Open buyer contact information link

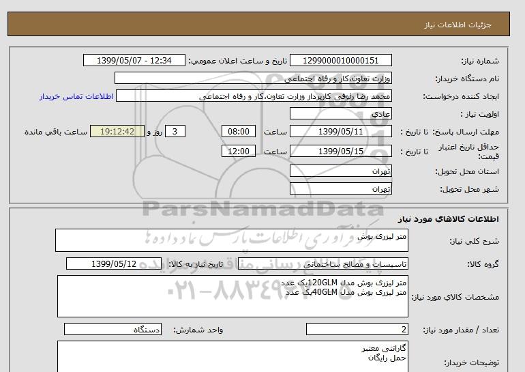(76, 96)
